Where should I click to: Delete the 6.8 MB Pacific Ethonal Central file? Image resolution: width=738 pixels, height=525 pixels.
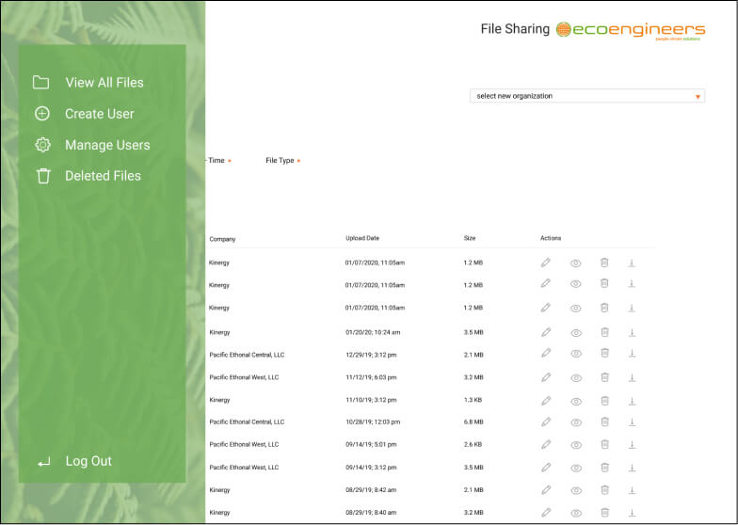click(604, 422)
